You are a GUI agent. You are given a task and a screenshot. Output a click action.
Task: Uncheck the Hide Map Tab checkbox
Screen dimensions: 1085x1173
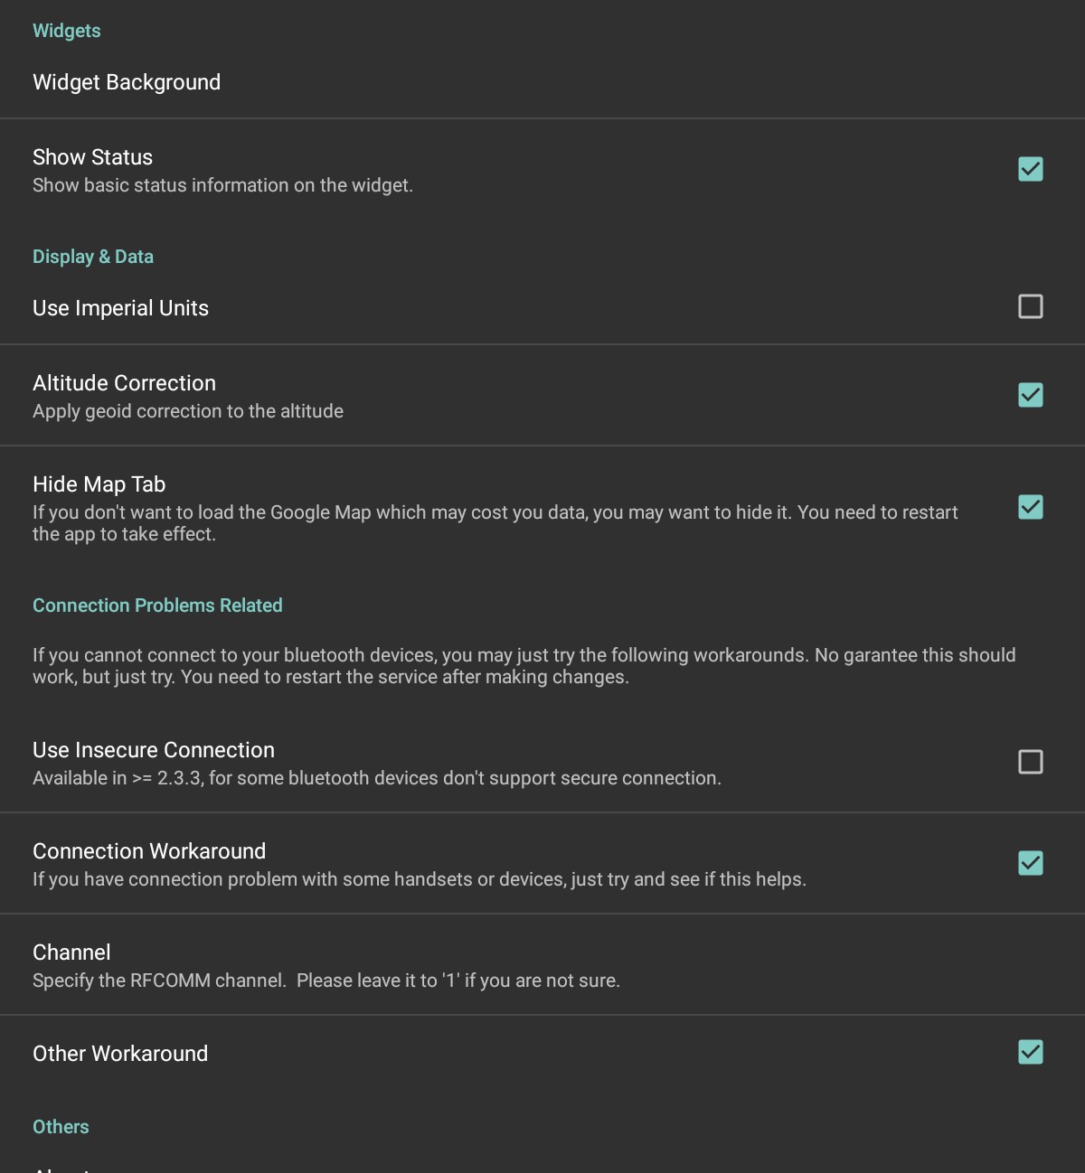(x=1030, y=507)
